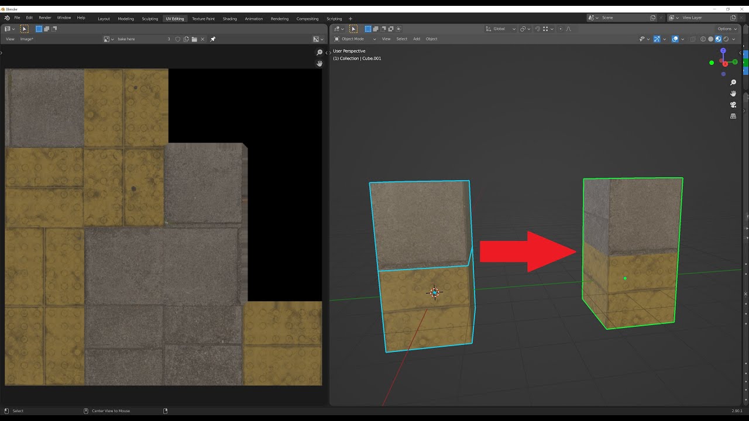Open the Image* menu in image editor

(x=27, y=39)
